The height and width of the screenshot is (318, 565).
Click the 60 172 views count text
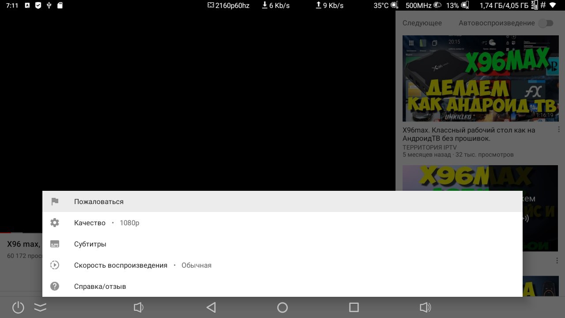click(25, 256)
